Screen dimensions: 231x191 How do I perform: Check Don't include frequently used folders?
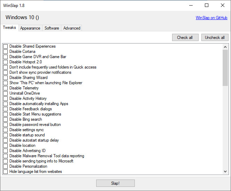pyautogui.click(x=6, y=67)
